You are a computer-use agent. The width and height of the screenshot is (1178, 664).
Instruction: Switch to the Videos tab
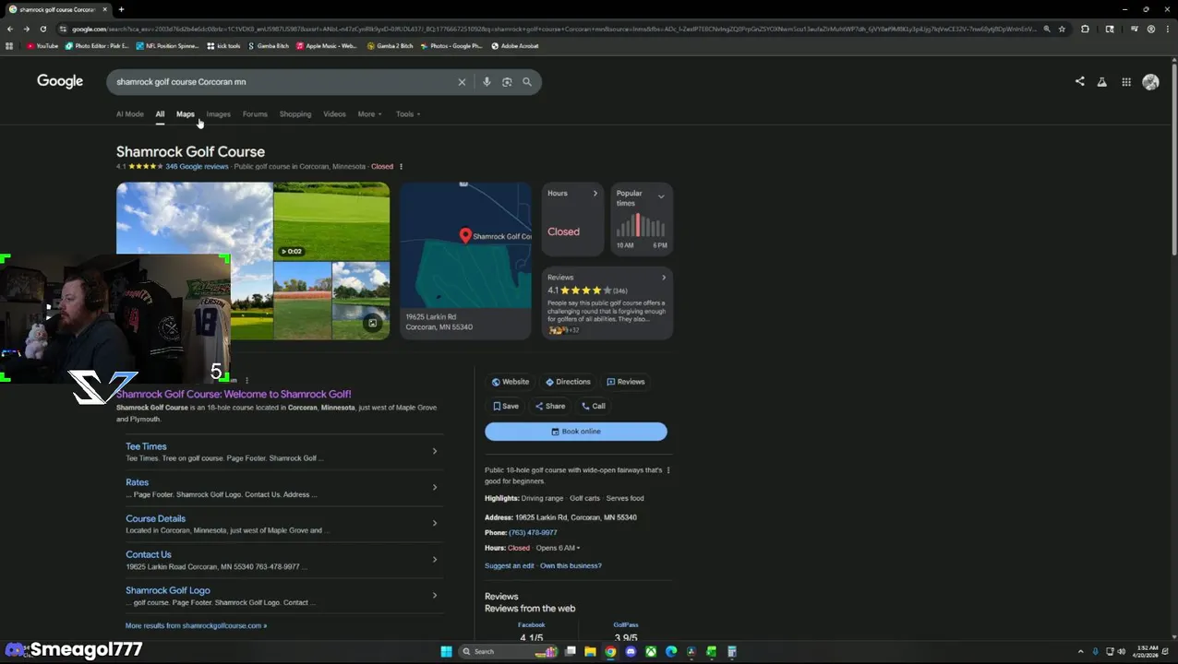coord(334,114)
